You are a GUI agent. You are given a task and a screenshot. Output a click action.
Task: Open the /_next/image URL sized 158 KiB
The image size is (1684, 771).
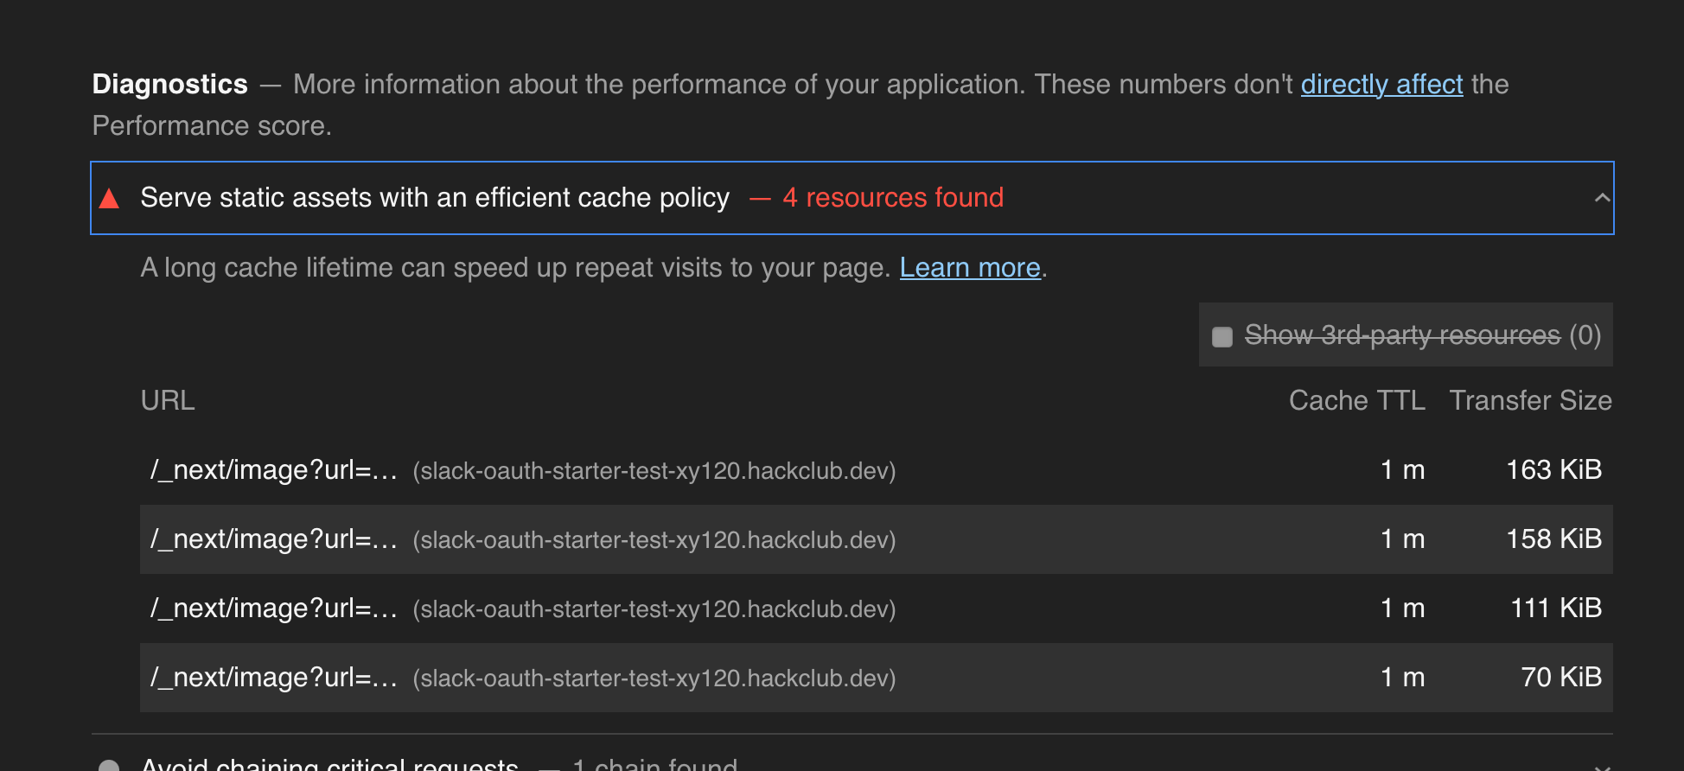click(x=274, y=539)
